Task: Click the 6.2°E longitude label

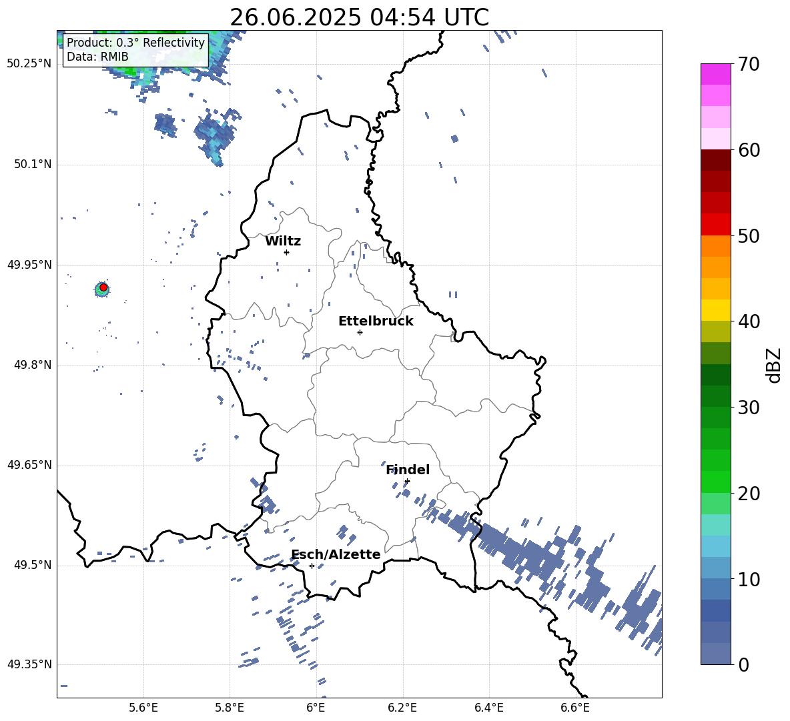Action: click(402, 708)
